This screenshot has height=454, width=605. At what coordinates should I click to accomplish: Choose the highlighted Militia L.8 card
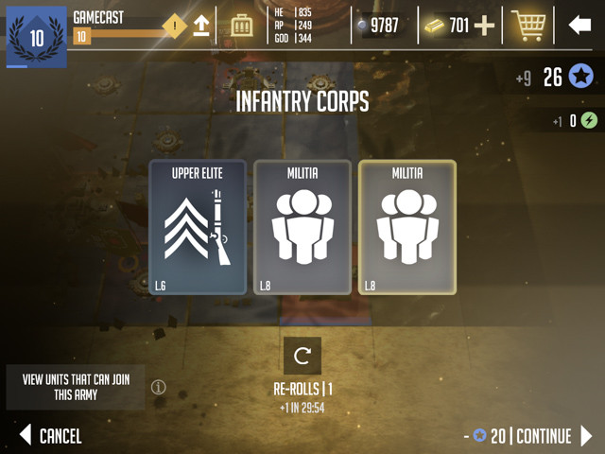(x=407, y=227)
